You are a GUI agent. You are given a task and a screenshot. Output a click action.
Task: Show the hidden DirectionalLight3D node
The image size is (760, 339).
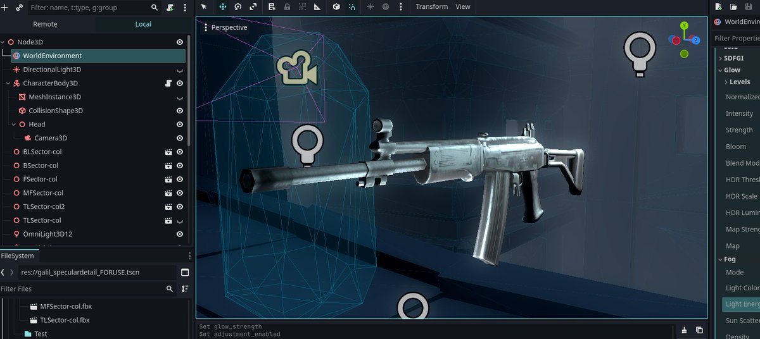coord(180,70)
